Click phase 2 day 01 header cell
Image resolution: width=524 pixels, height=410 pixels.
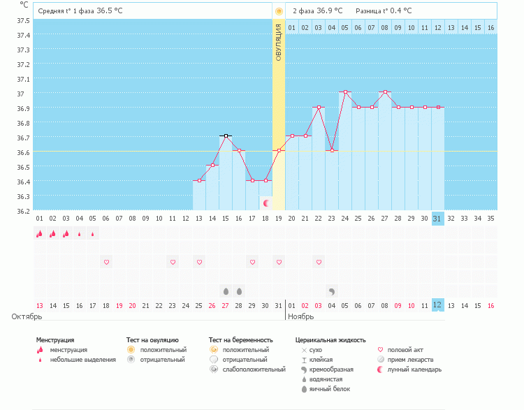[292, 27]
